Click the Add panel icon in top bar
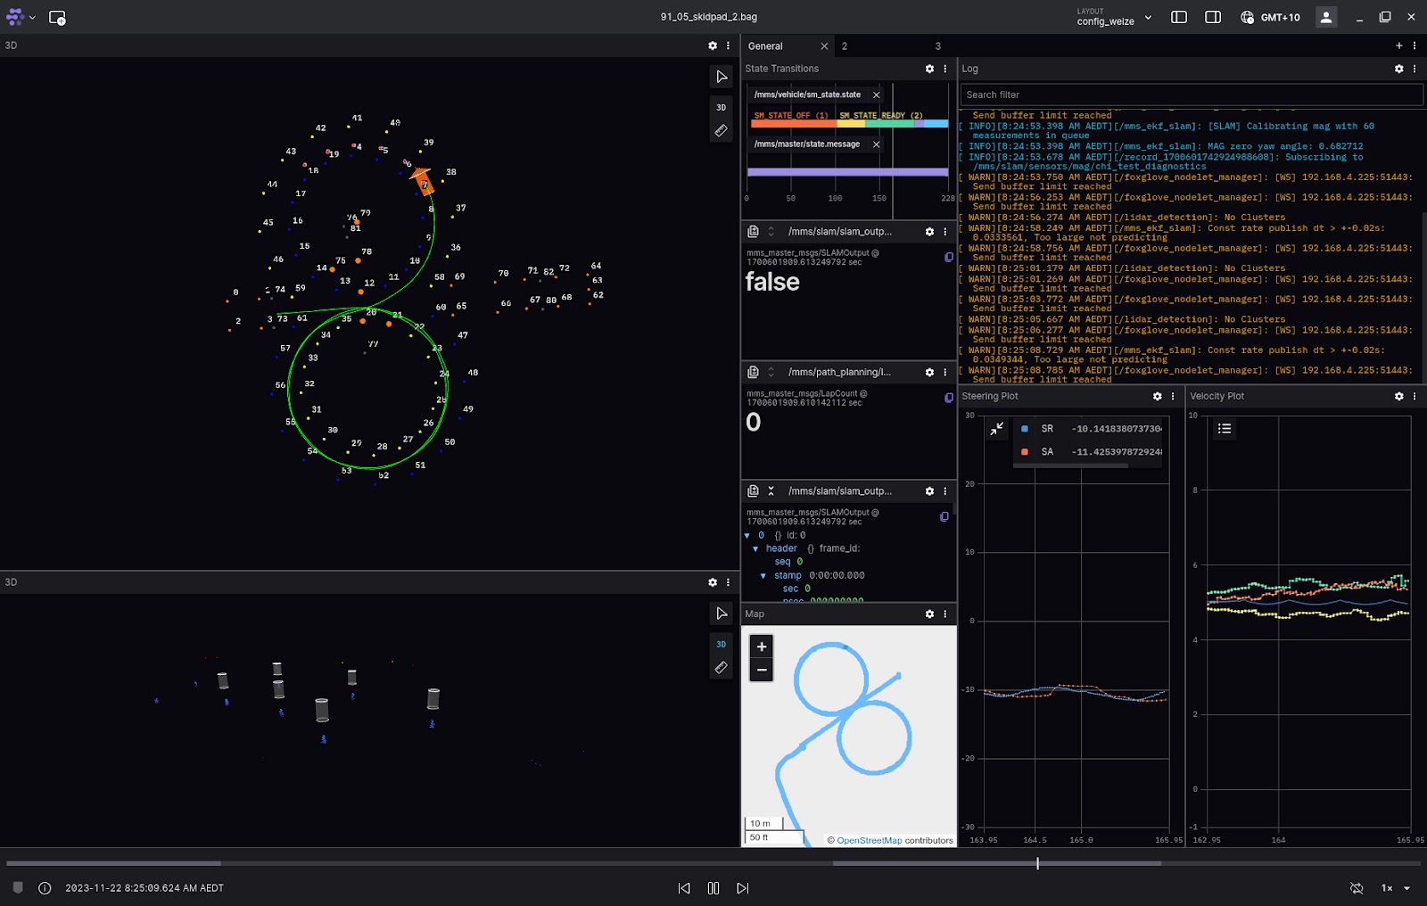Viewport: 1427px width, 906px height. tap(57, 18)
